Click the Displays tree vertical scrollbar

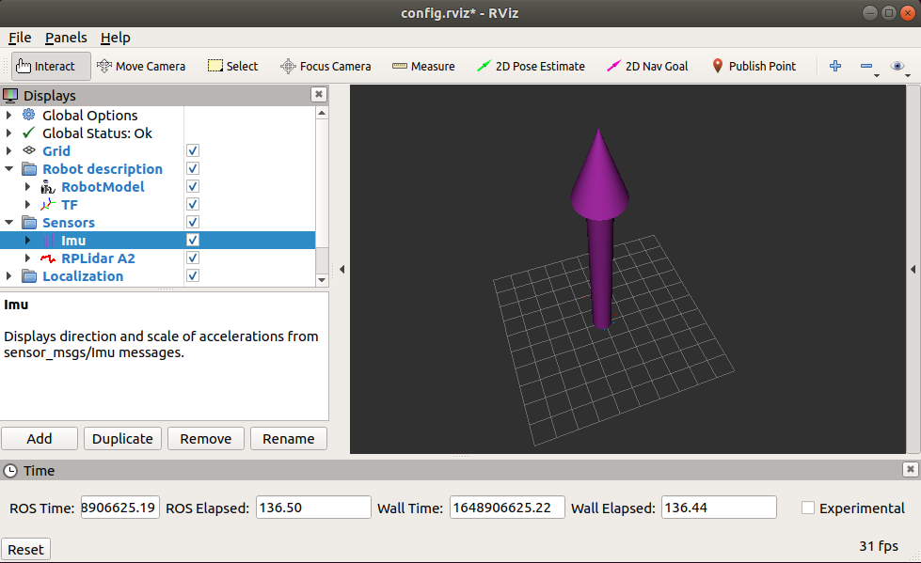point(322,196)
